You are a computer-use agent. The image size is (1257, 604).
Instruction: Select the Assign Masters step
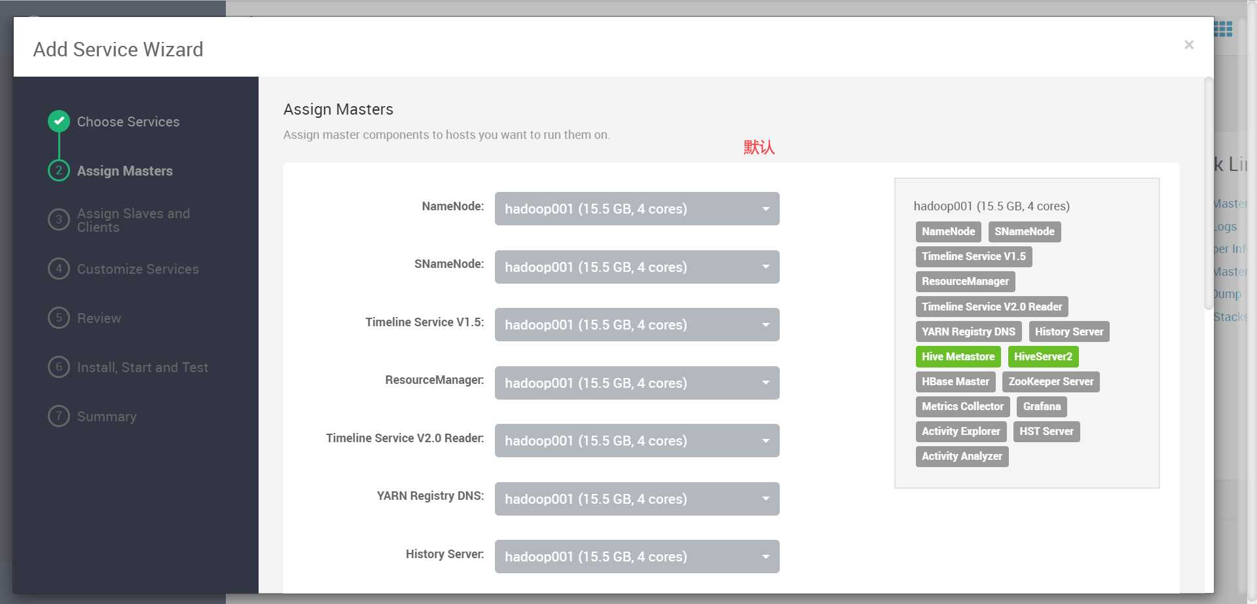(x=125, y=171)
